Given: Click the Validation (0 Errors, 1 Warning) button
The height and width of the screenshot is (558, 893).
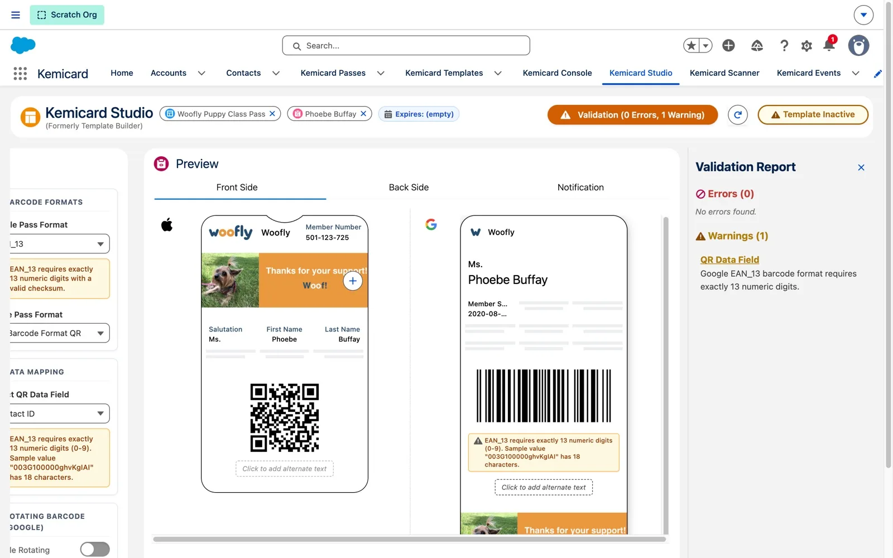Looking at the screenshot, I should point(632,115).
